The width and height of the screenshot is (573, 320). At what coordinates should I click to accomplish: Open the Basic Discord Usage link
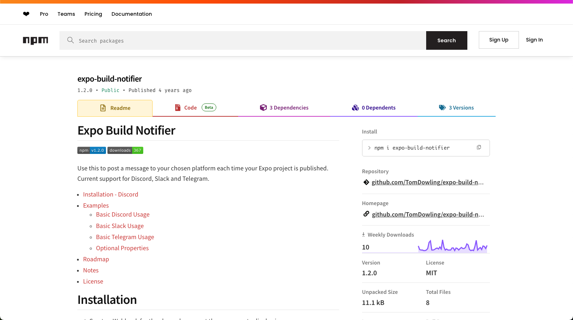[123, 214]
